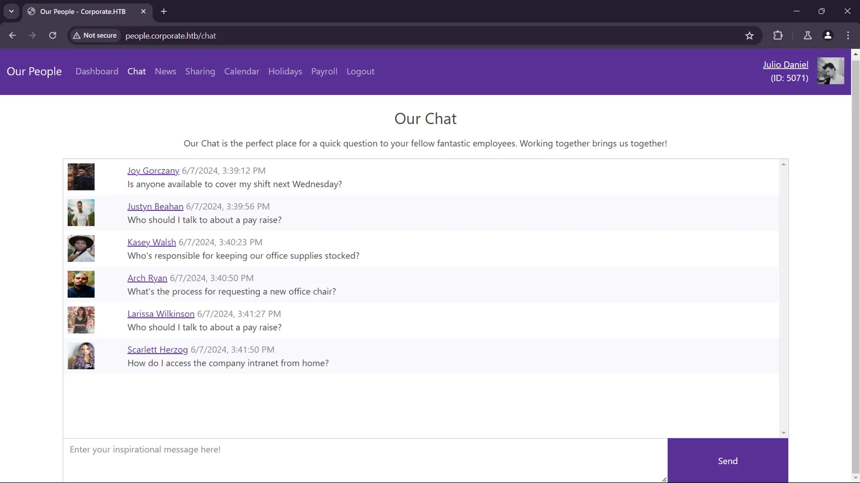860x483 pixels.
Task: Open the Calendar nav item
Action: point(241,71)
